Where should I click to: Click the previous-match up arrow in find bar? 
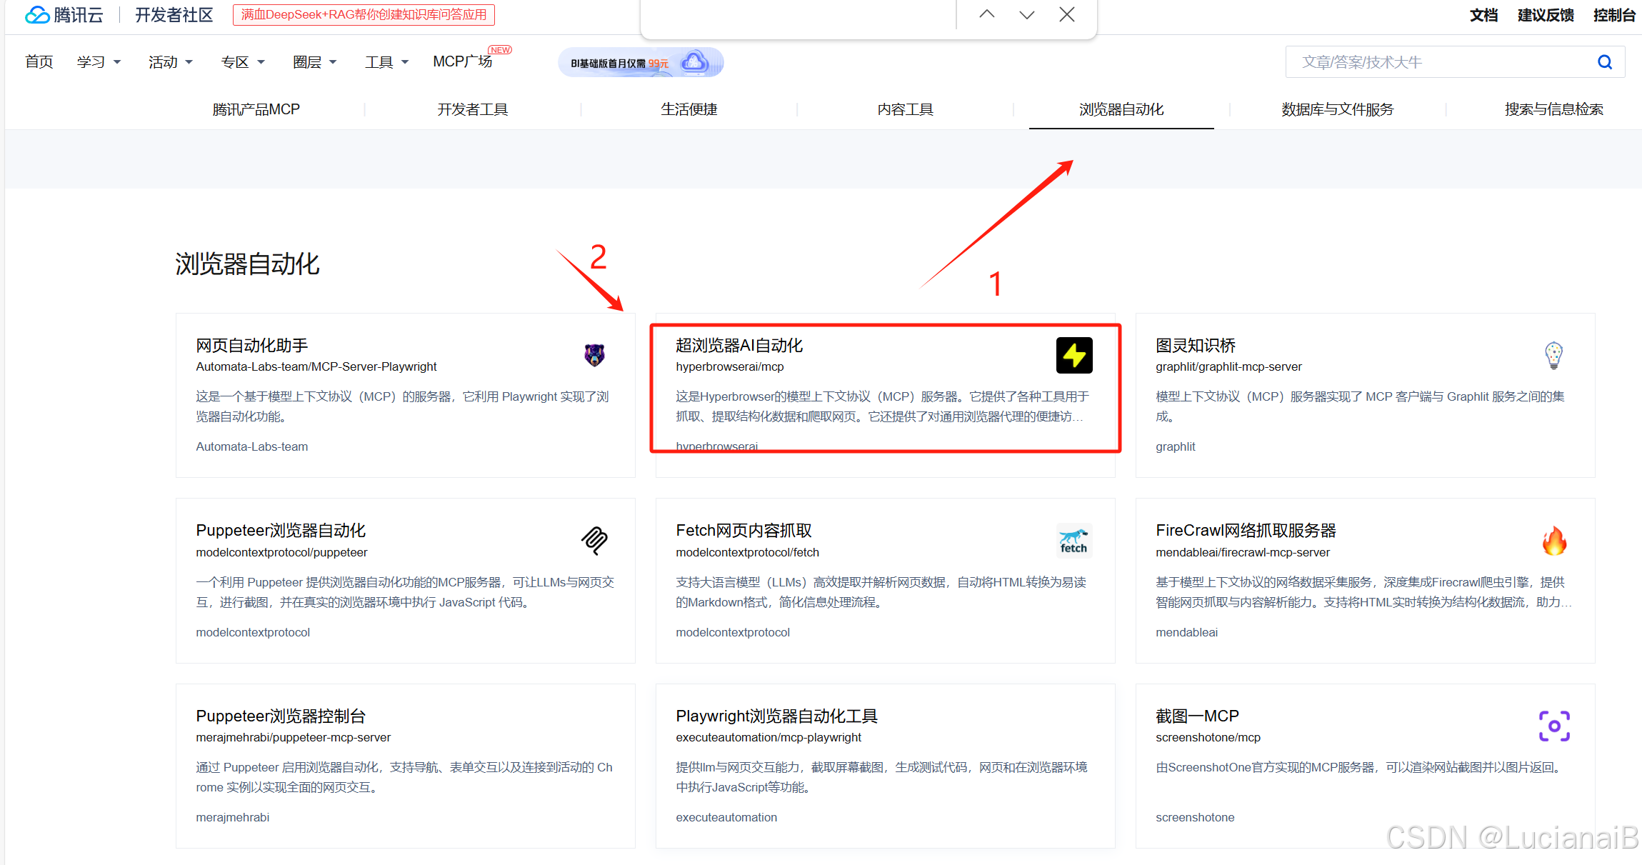[x=986, y=14]
